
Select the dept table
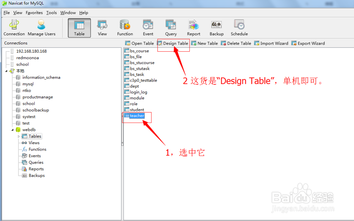[x=134, y=86]
